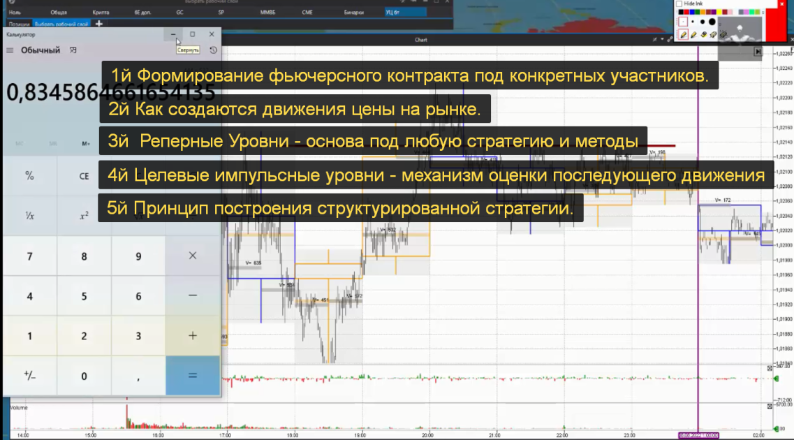Enable the Hide Ink checkbox
This screenshot has width=794, height=440.
[x=679, y=3]
